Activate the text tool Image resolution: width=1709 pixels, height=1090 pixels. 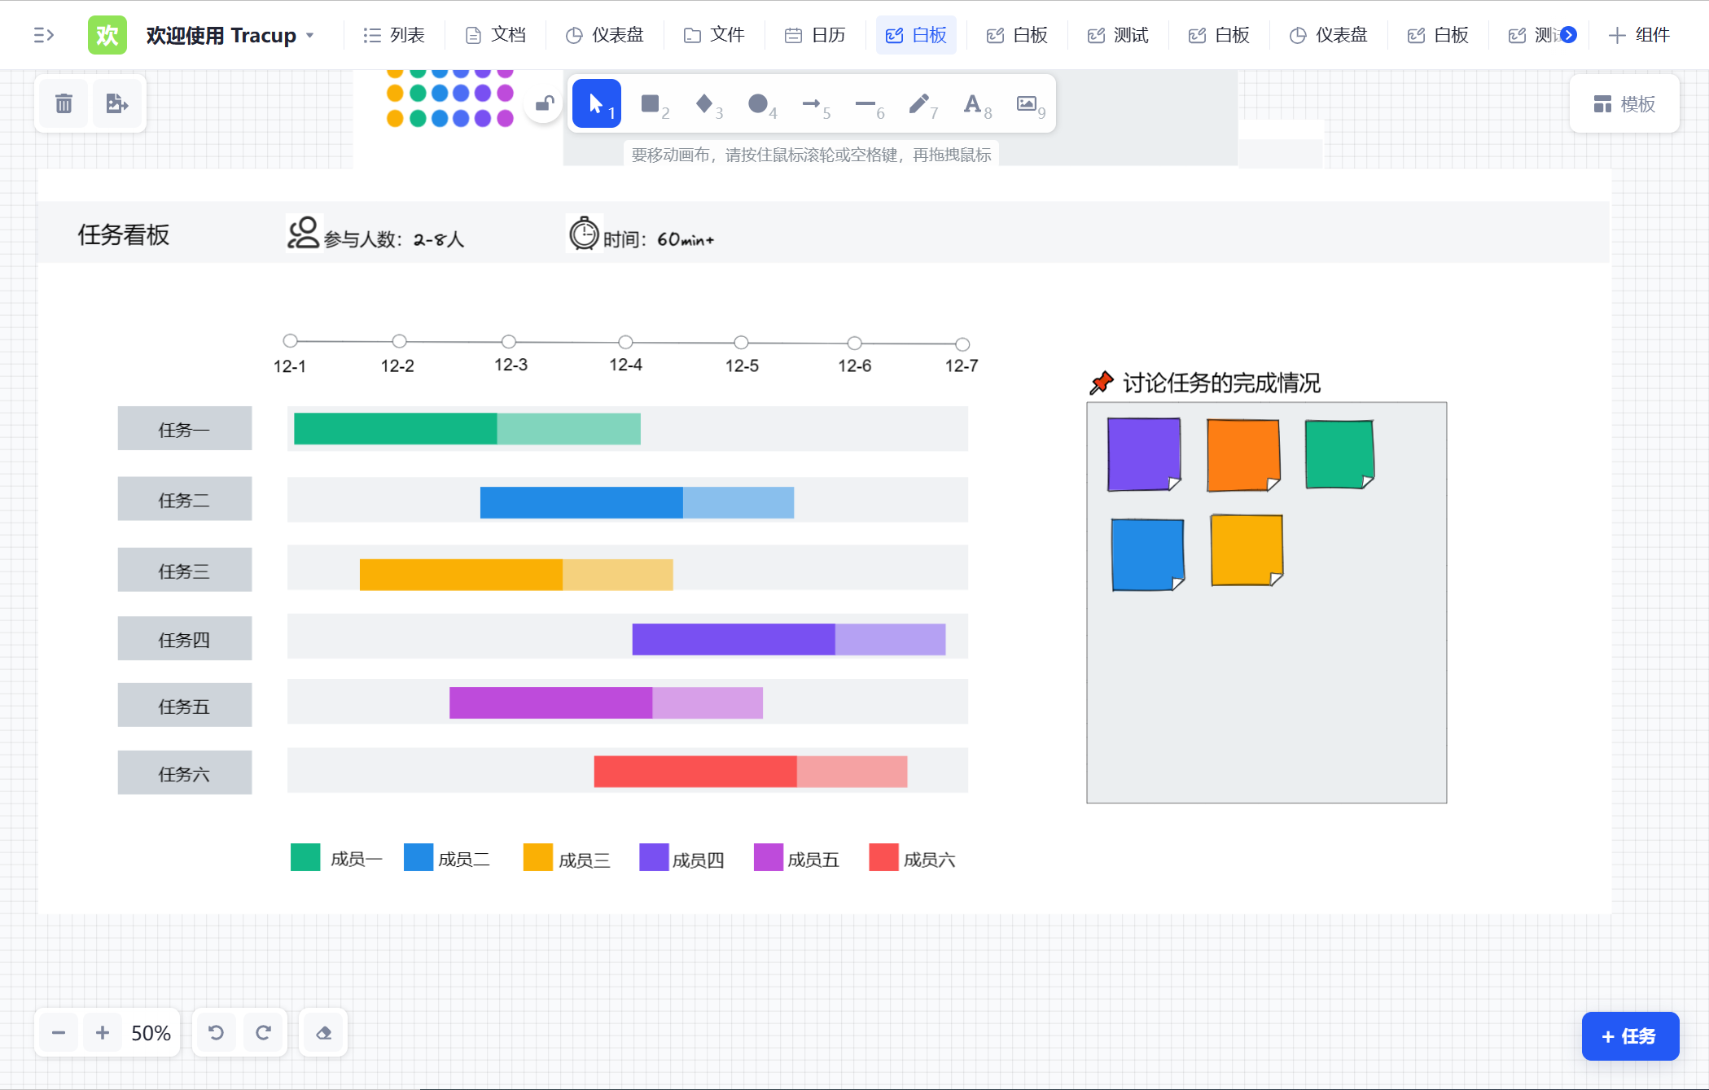click(x=973, y=104)
